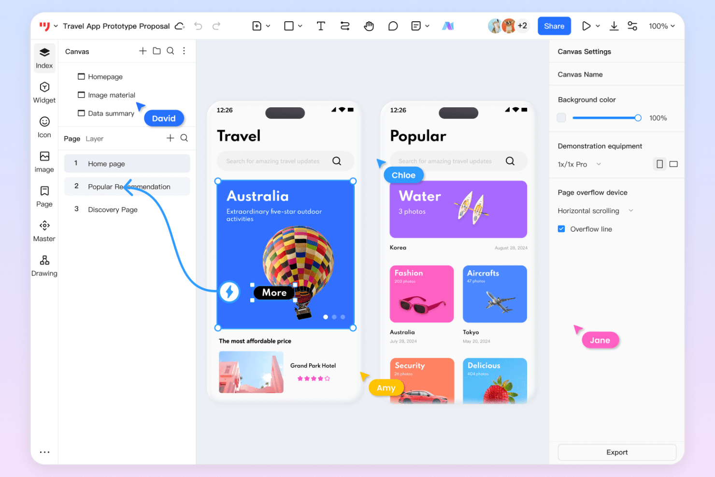Screen dimensions: 715x477
Task: Search pages in Page list
Action: [184, 138]
